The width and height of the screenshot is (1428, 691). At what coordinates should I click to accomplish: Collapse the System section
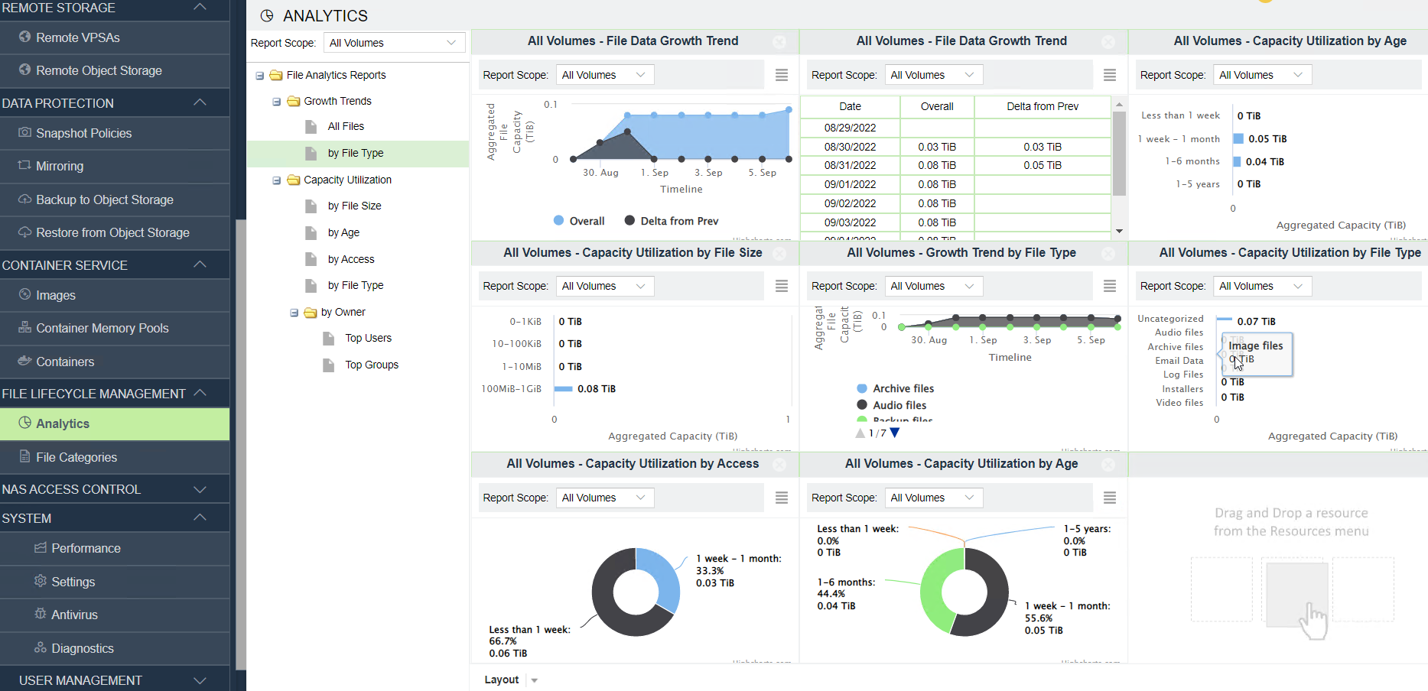[200, 517]
